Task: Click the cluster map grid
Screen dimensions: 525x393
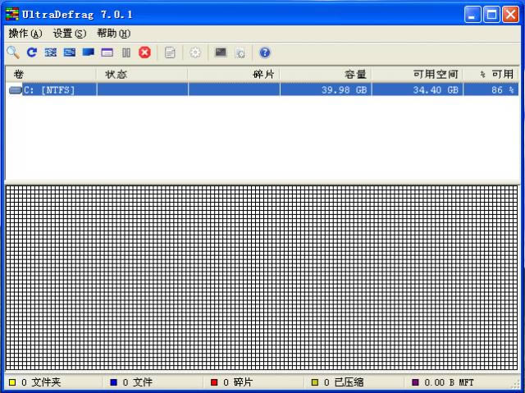Action: pos(262,277)
